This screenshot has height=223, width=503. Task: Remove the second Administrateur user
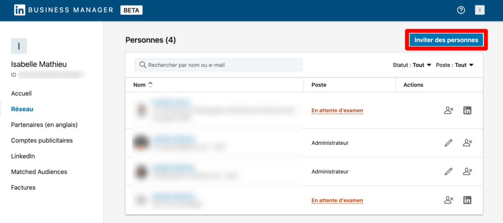(x=467, y=171)
